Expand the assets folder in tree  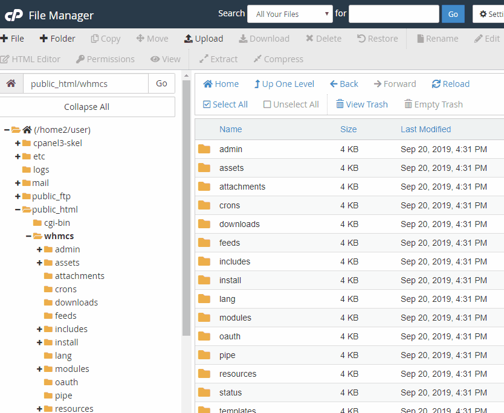[x=39, y=263]
